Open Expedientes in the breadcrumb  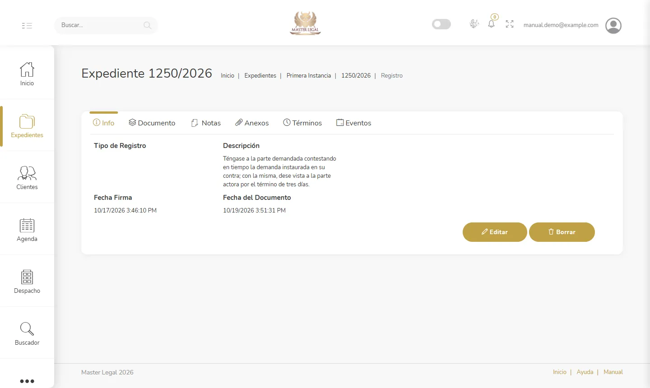[x=260, y=76]
